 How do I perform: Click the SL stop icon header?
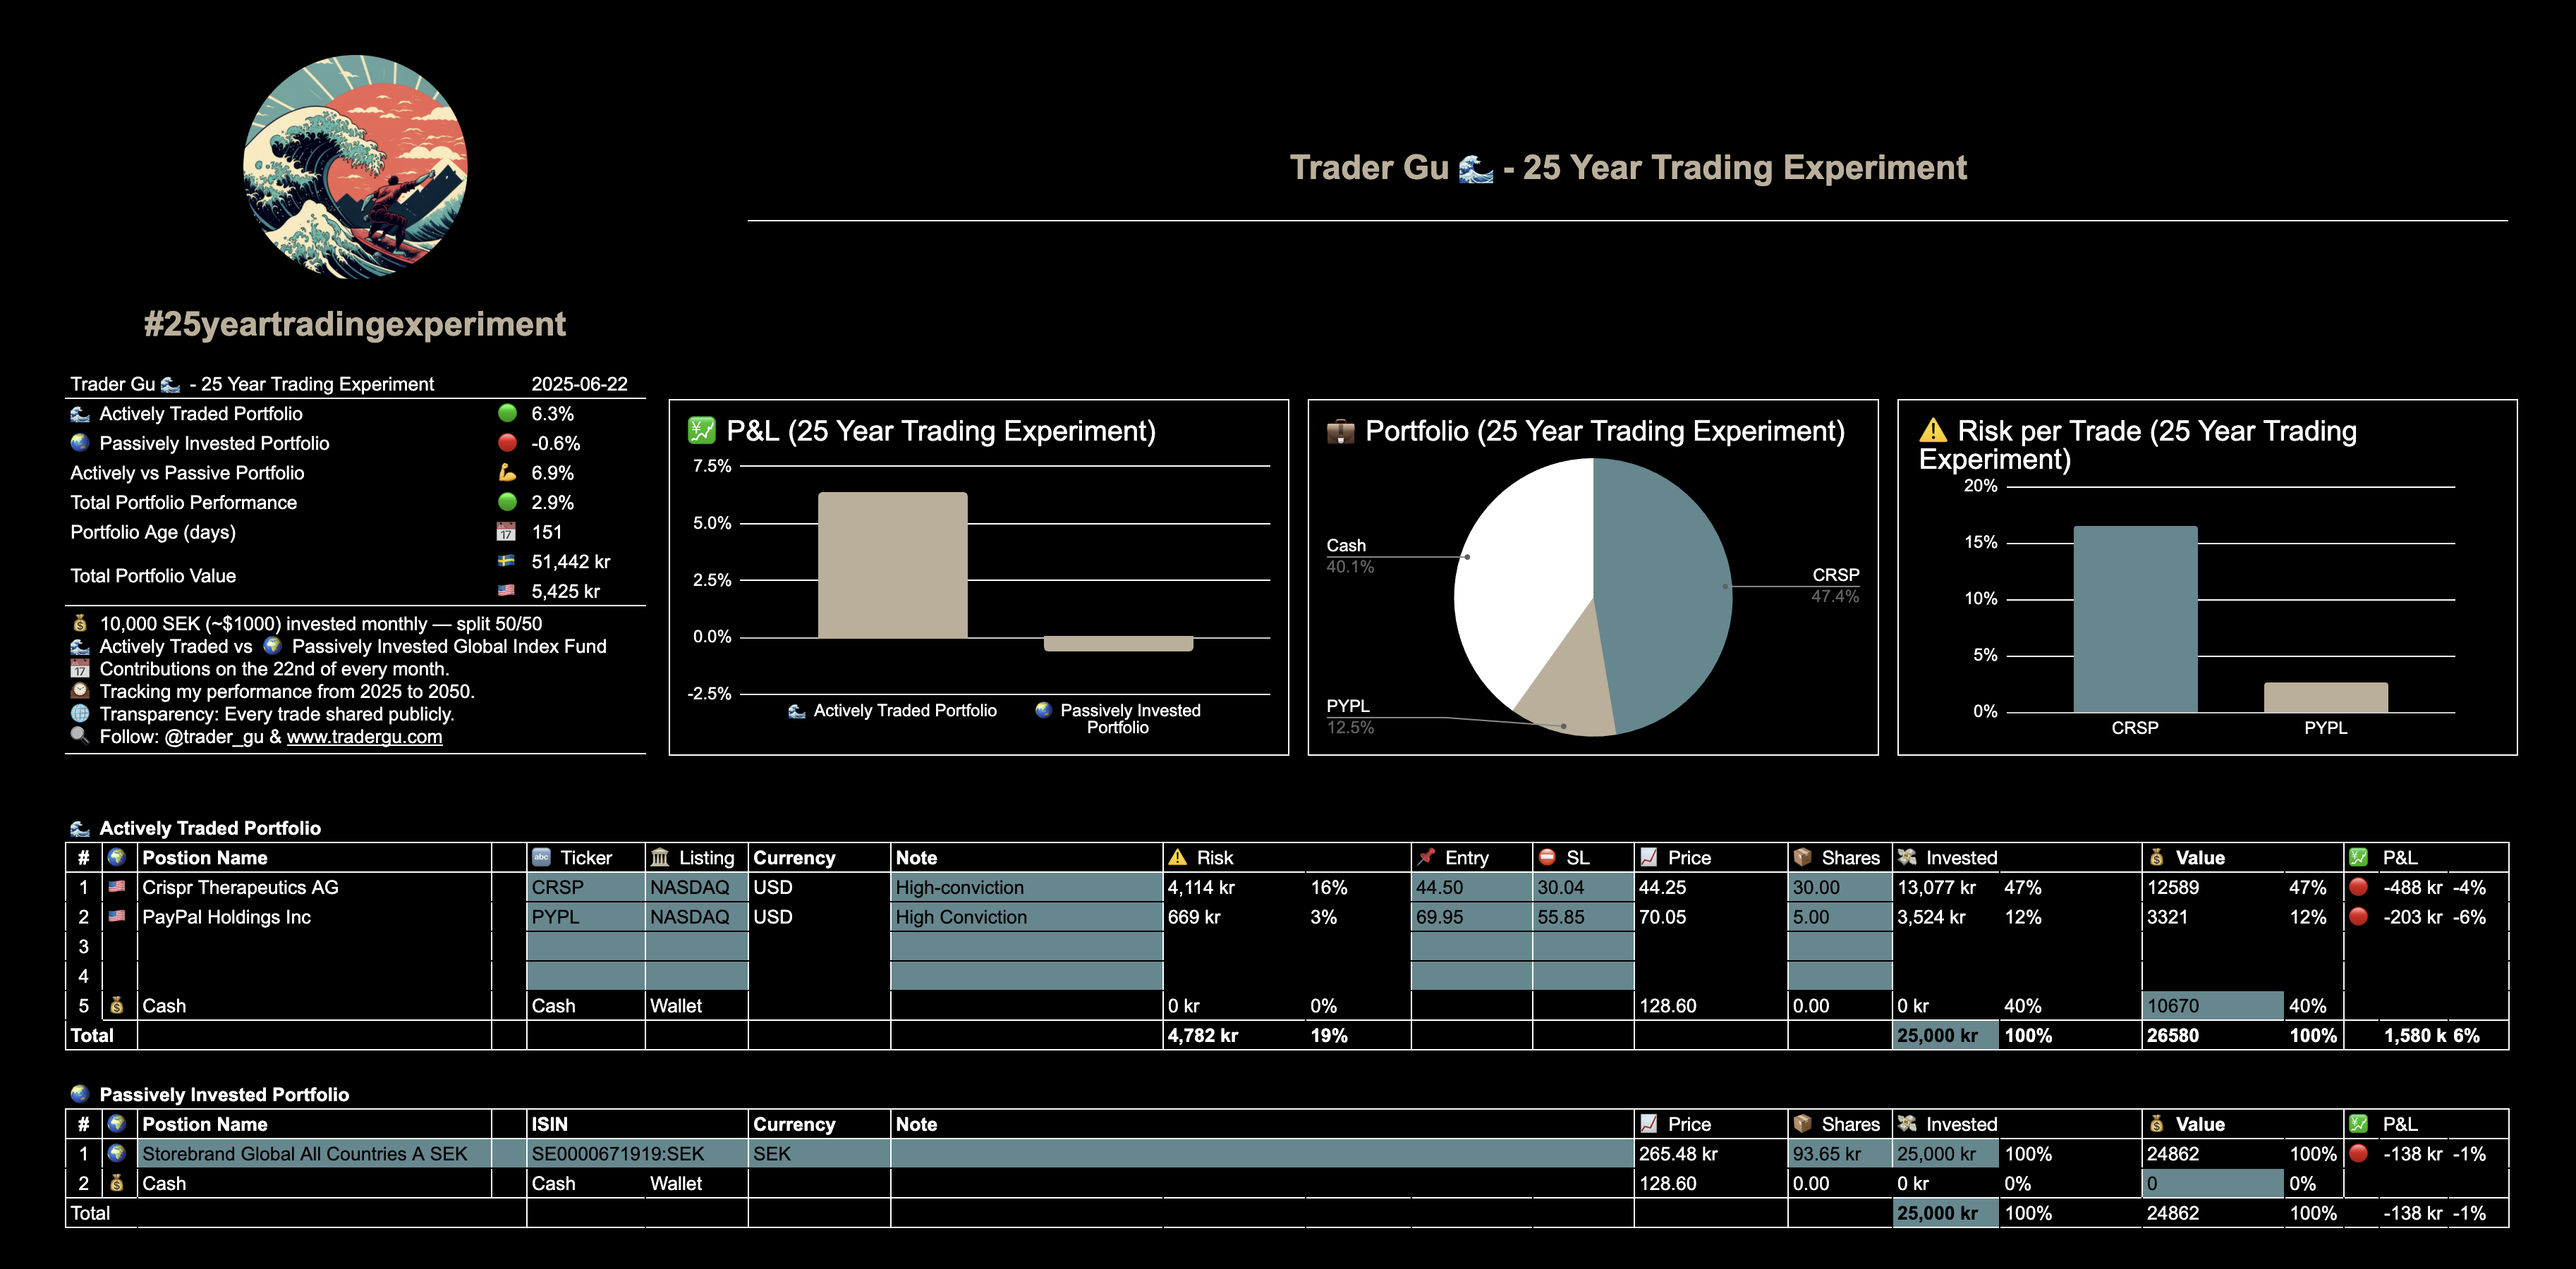point(1547,857)
